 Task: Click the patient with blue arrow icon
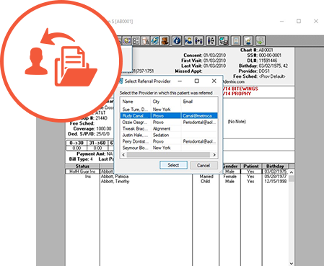[x=189, y=40]
